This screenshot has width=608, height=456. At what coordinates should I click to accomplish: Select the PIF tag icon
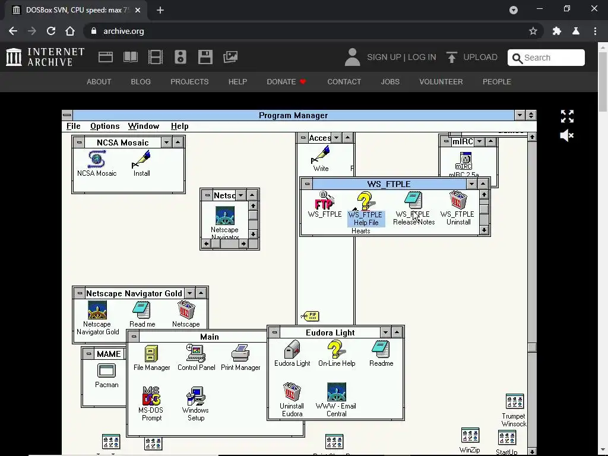click(310, 316)
